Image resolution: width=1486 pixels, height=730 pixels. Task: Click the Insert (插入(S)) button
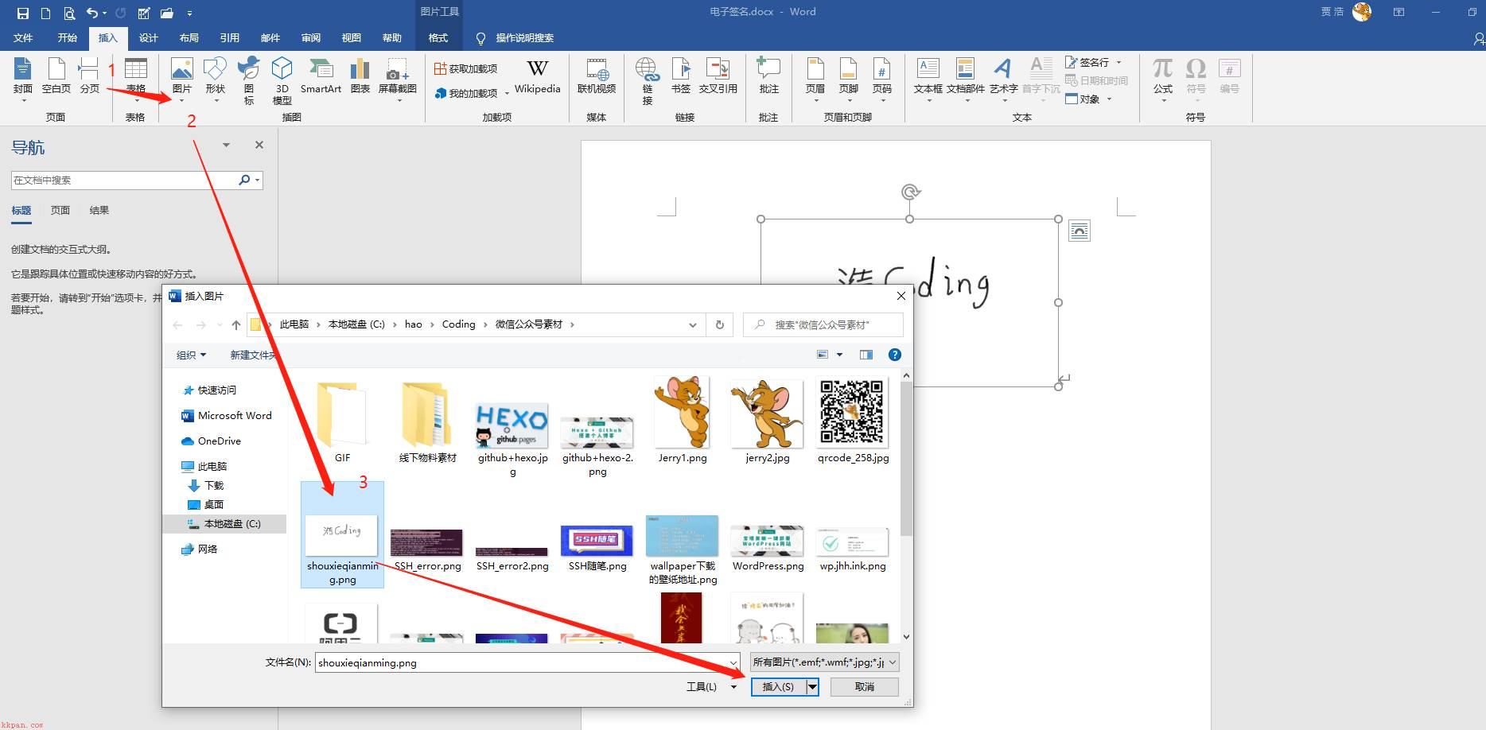(778, 686)
